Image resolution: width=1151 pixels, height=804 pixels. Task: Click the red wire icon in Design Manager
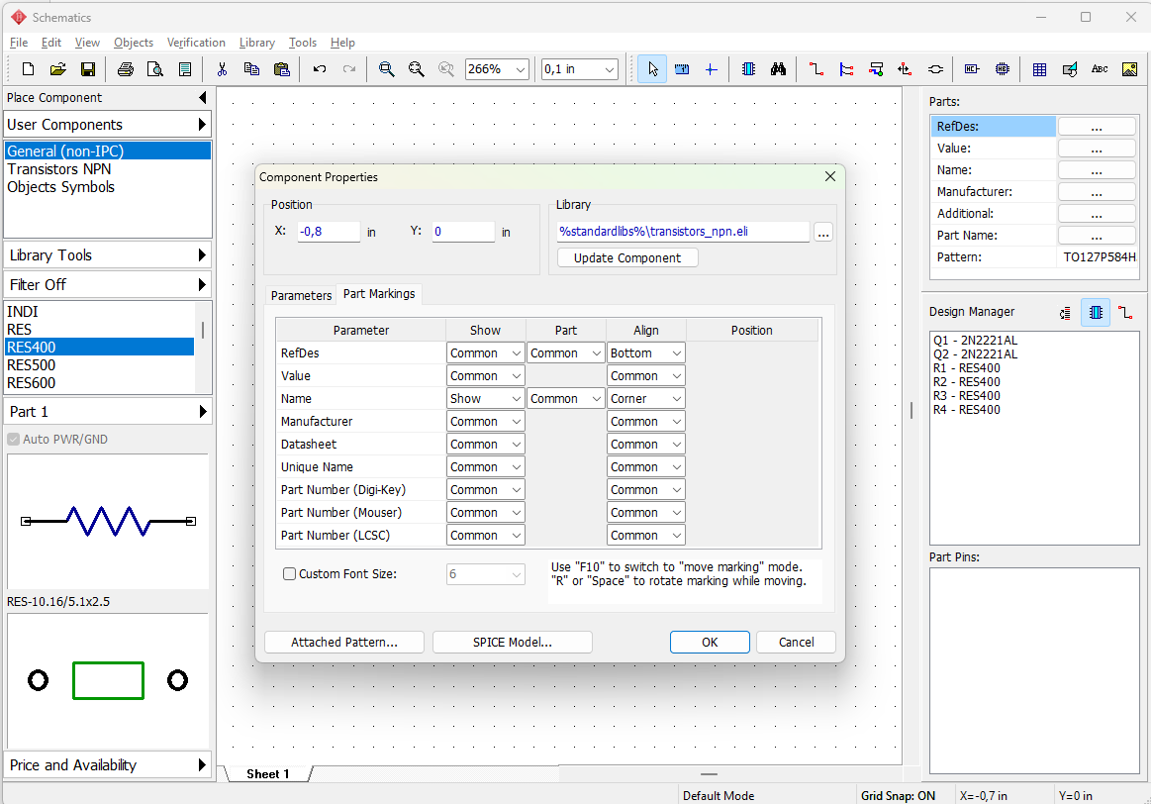point(1124,313)
